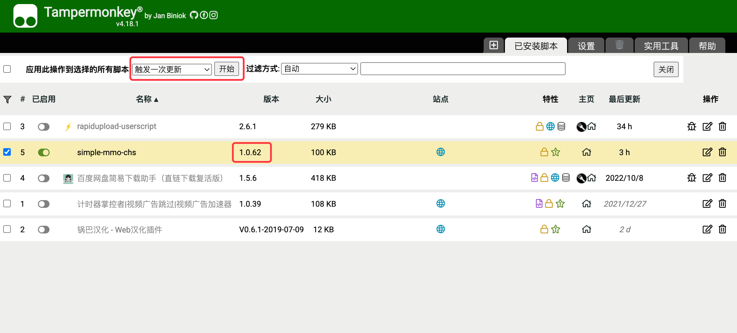Uncheck the simple-mmo-chs checkbox
The height and width of the screenshot is (333, 737).
click(7, 152)
